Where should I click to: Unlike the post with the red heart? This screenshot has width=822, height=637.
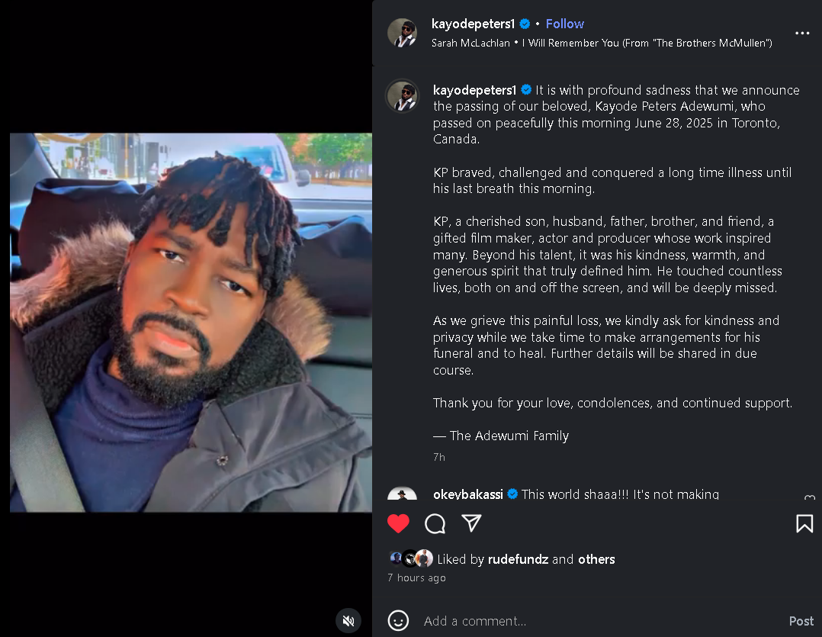tap(398, 523)
